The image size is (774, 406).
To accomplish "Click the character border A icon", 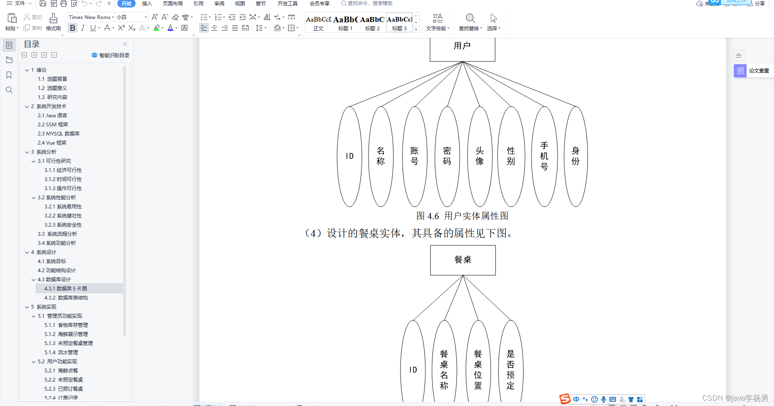I will [x=184, y=28].
